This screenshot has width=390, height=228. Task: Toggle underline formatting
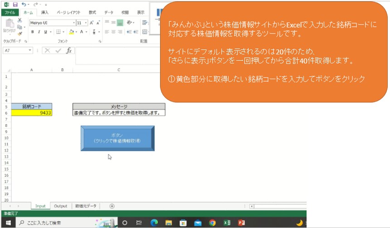(45, 32)
